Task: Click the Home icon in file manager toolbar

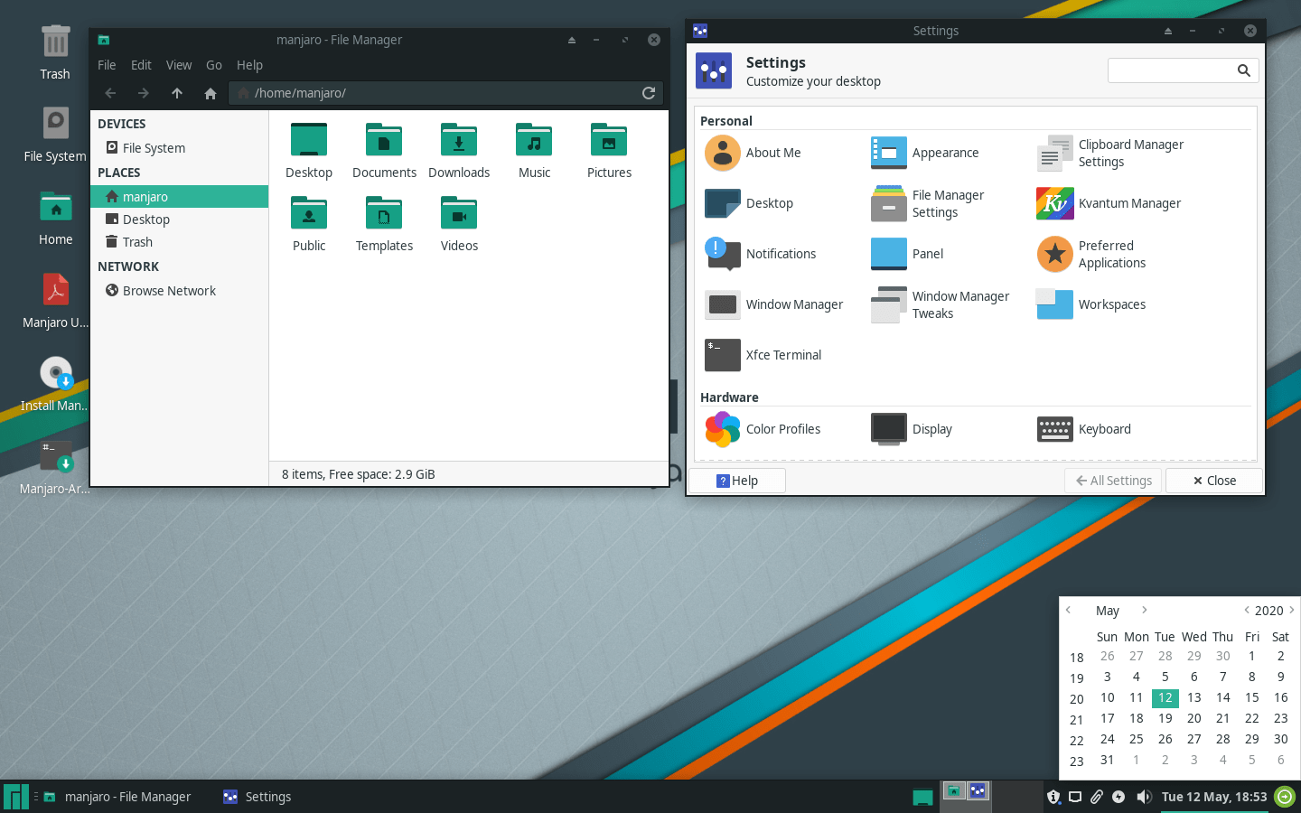Action: (x=210, y=93)
